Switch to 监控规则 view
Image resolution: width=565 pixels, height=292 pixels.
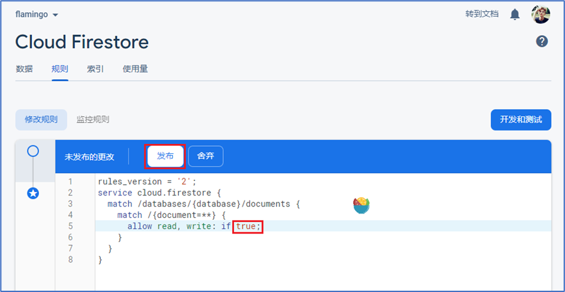coord(93,119)
